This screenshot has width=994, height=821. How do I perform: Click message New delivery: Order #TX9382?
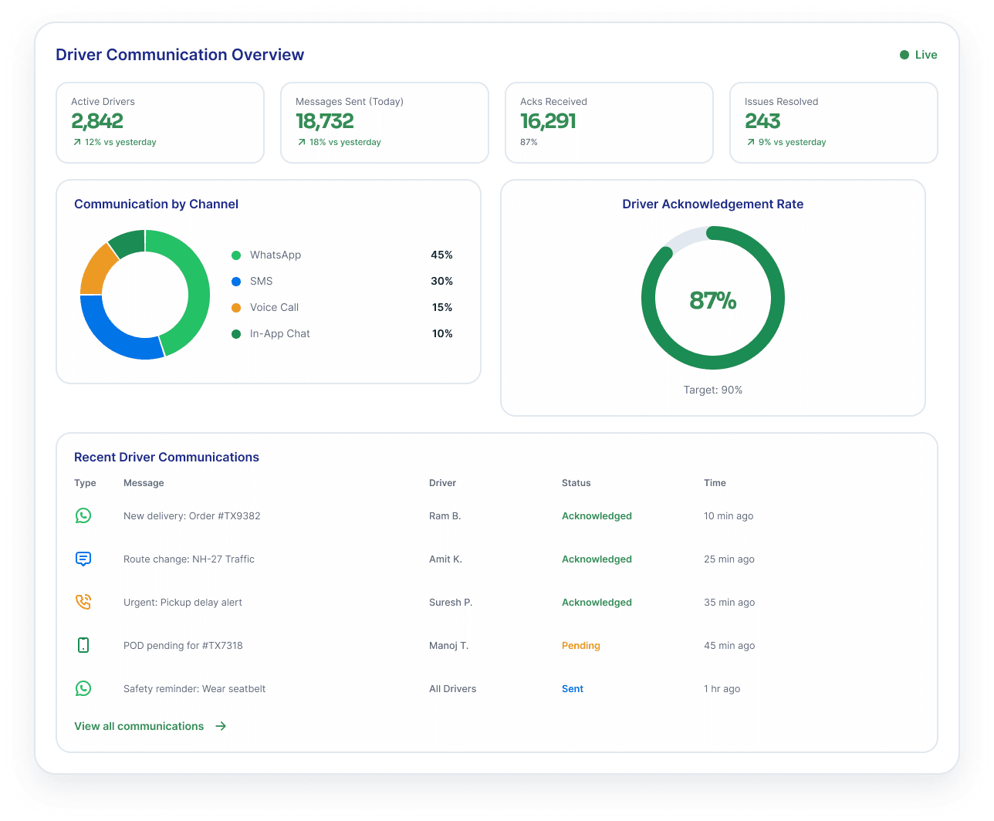click(x=191, y=515)
